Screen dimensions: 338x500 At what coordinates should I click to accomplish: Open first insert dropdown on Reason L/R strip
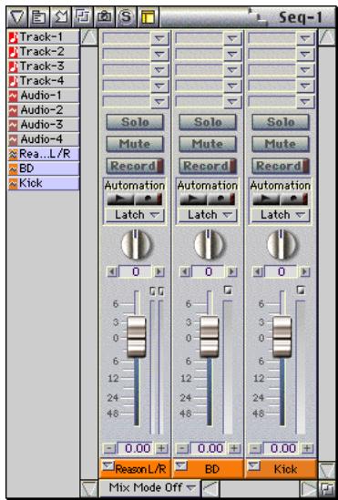(x=159, y=38)
